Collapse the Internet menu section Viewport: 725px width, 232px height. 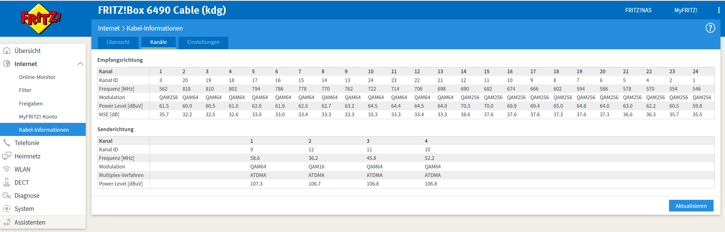pos(80,64)
